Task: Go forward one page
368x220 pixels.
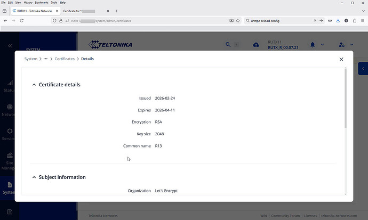Action: [14, 21]
